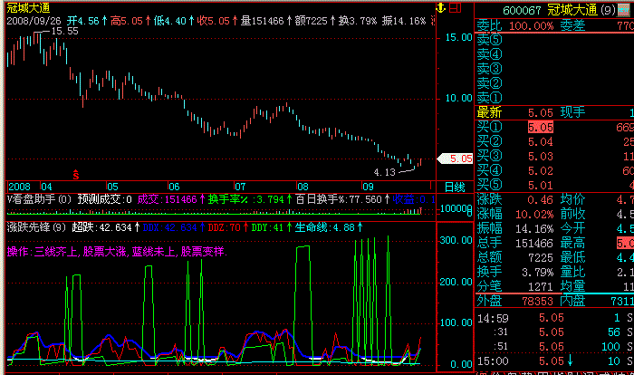Click the red S marker on the K-line chart

(x=75, y=175)
